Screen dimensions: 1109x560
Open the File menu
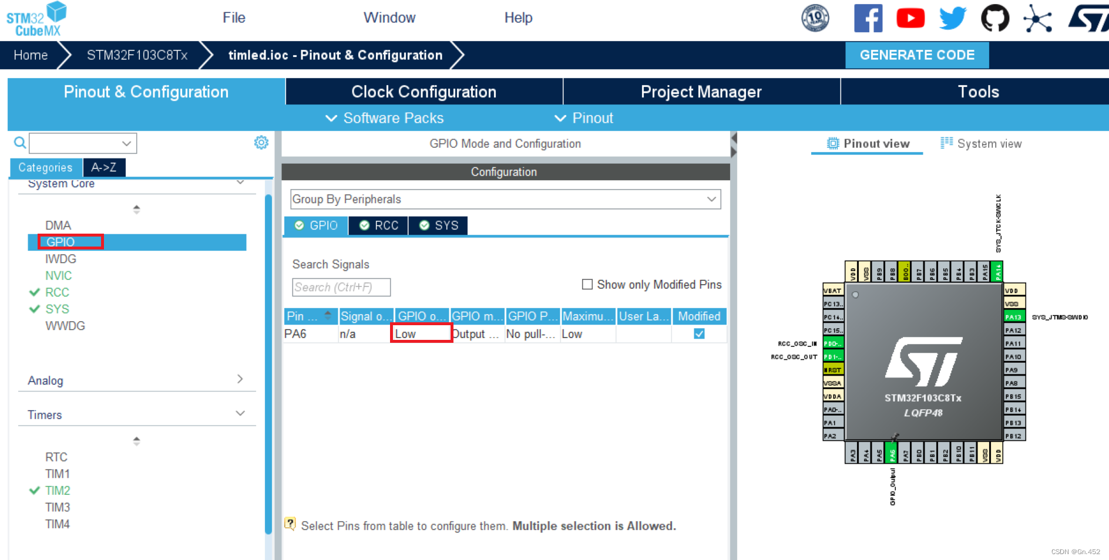(x=234, y=18)
